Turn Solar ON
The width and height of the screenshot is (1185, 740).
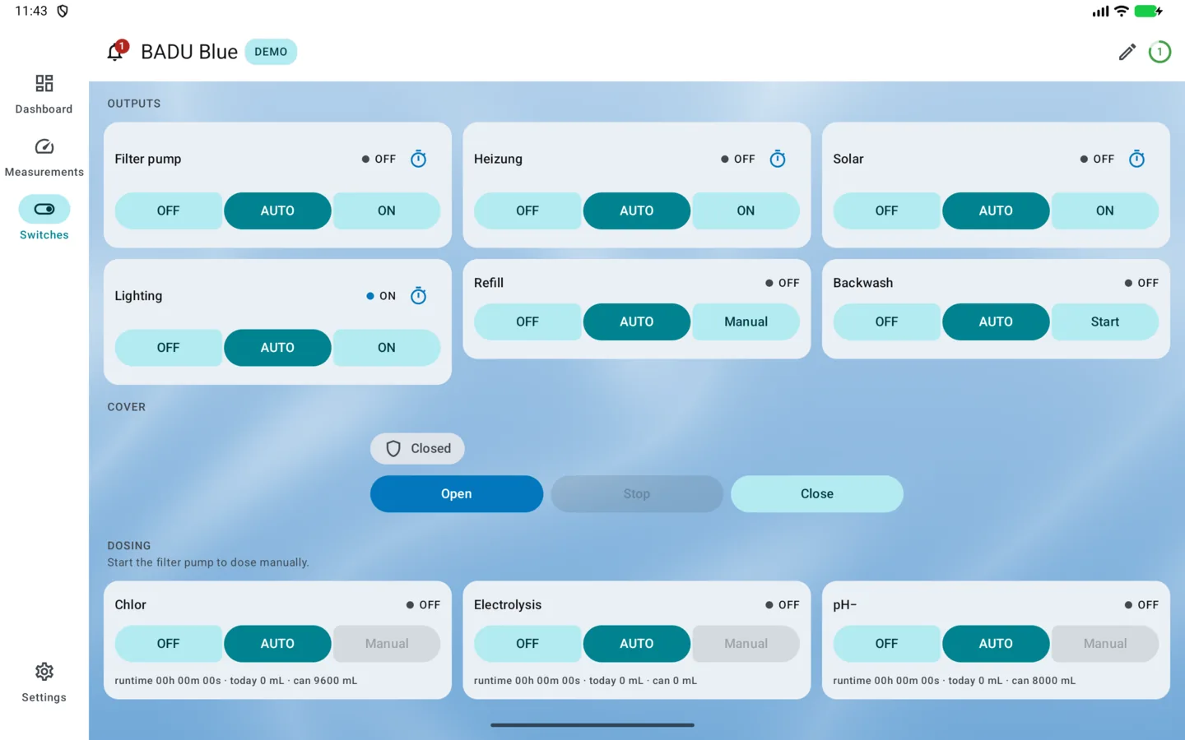click(x=1105, y=210)
